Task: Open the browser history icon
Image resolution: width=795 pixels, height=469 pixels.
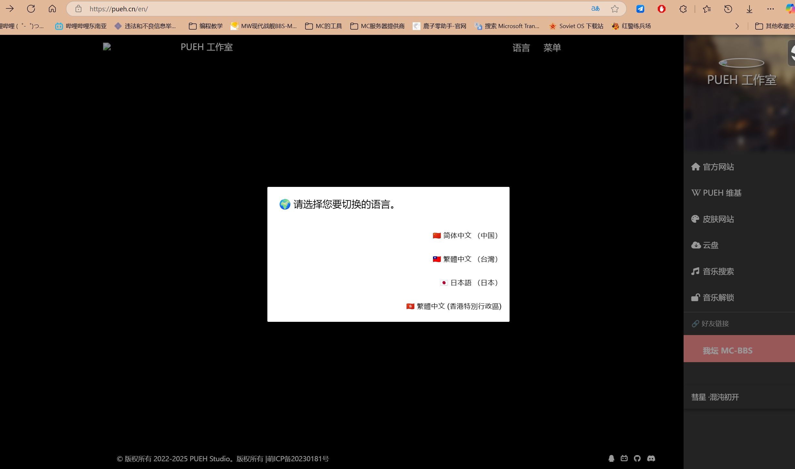Action: 728,9
